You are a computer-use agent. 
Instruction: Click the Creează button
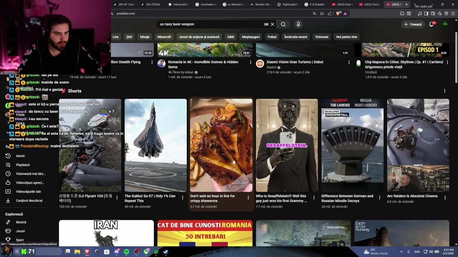tap(413, 24)
